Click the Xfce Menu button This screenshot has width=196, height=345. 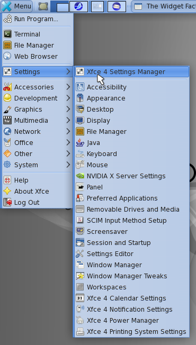pyautogui.click(x=16, y=6)
